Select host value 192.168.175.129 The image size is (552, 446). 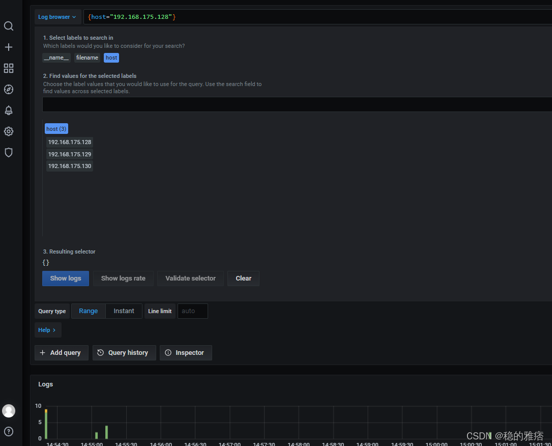coord(70,154)
